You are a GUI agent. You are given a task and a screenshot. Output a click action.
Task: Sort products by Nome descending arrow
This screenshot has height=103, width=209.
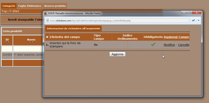[32, 42]
